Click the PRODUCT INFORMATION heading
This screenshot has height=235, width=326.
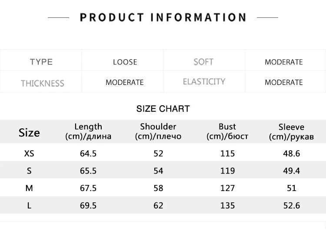coord(163,17)
